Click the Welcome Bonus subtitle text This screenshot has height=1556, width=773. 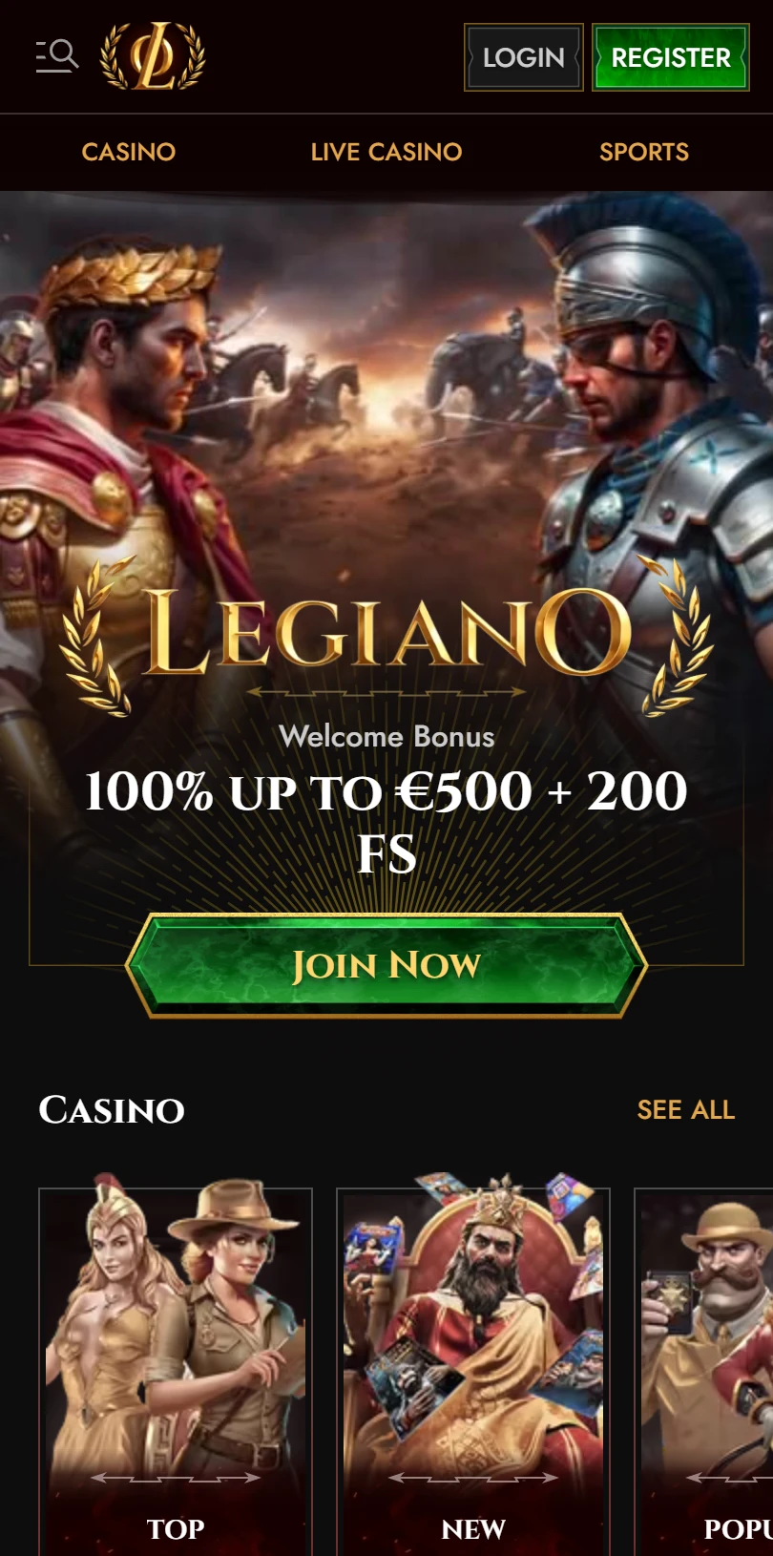[386, 736]
